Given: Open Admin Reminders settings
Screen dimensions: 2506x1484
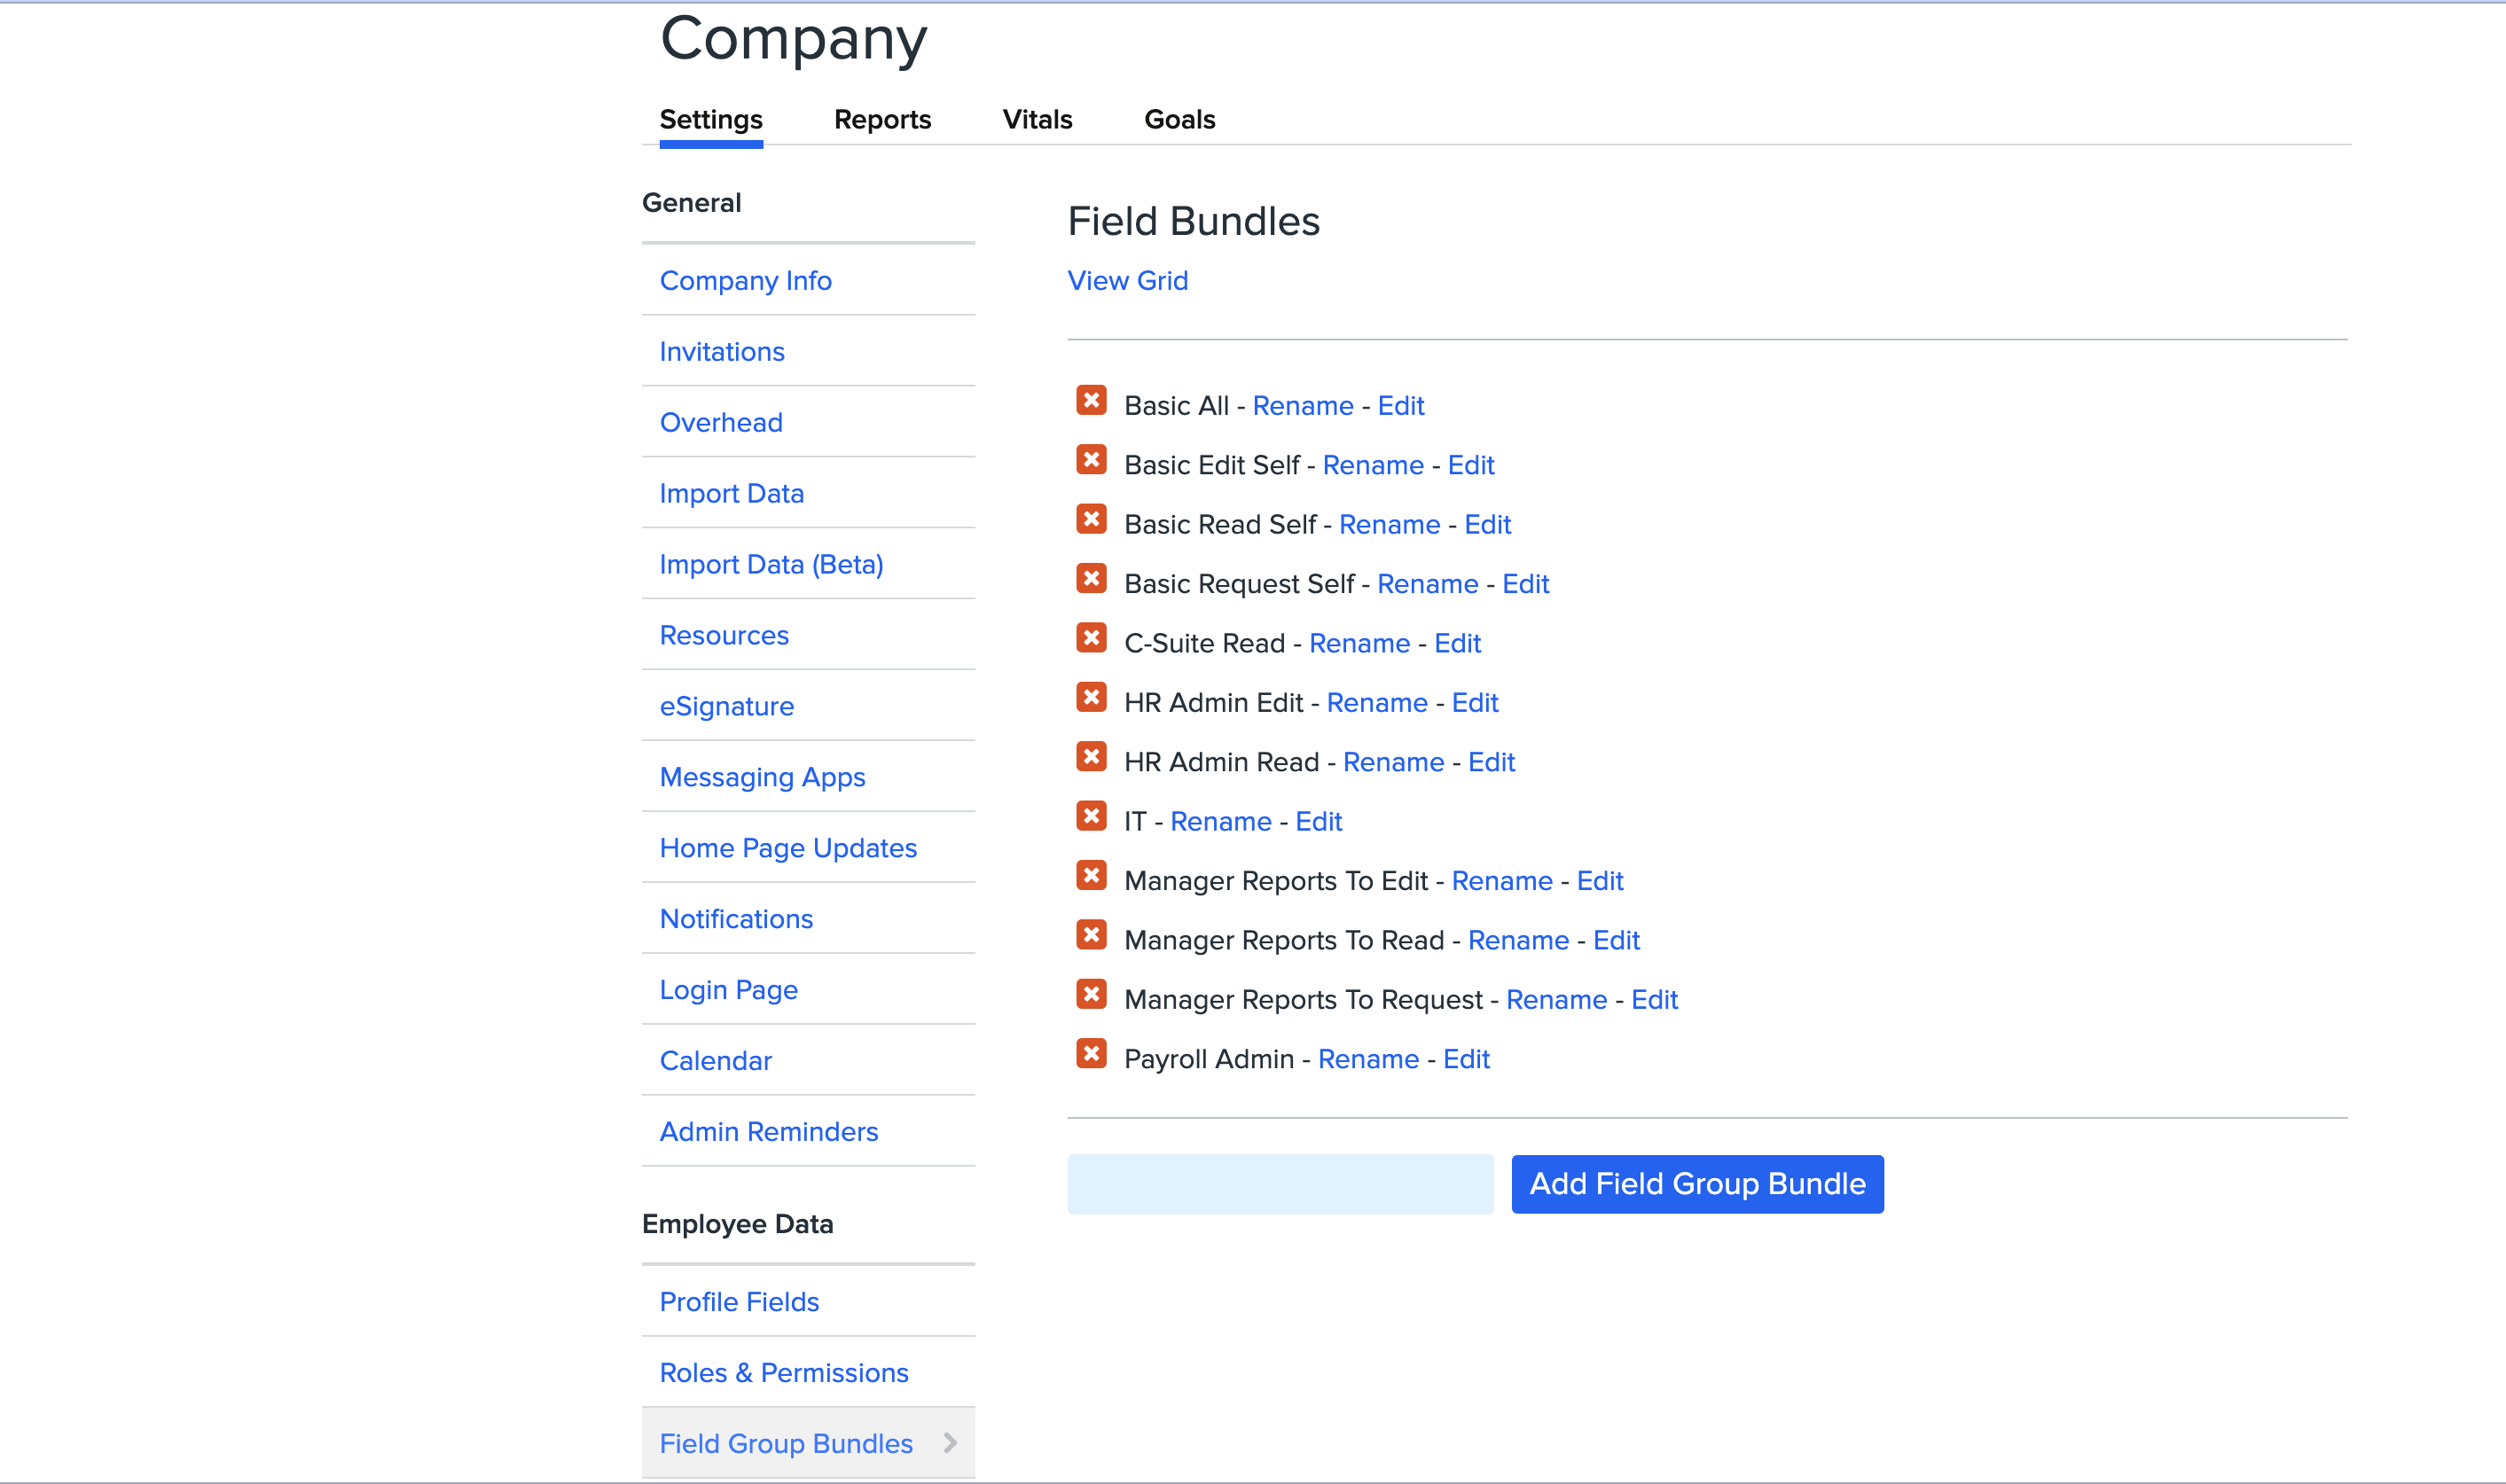Looking at the screenshot, I should pyautogui.click(x=768, y=1132).
